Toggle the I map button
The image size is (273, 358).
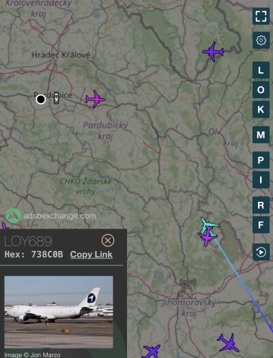(261, 180)
